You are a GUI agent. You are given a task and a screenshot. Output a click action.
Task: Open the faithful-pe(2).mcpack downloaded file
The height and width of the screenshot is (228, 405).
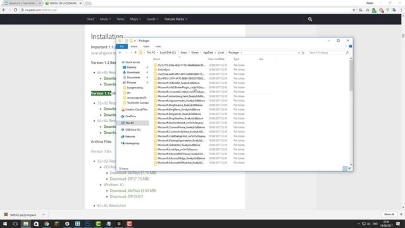20,215
